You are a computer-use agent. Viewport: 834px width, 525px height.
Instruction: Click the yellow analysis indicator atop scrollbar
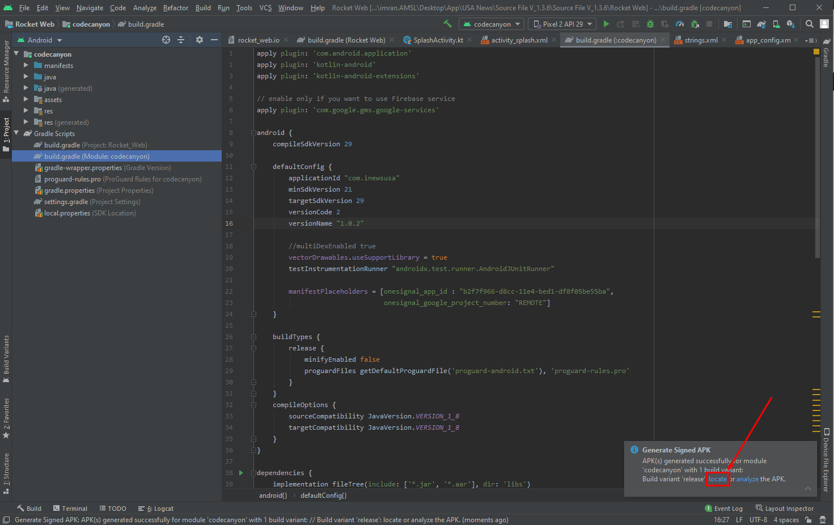click(816, 52)
